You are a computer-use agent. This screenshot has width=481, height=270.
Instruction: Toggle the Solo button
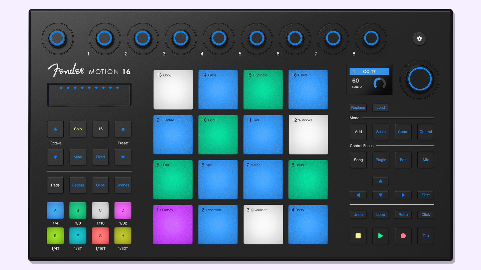78,129
